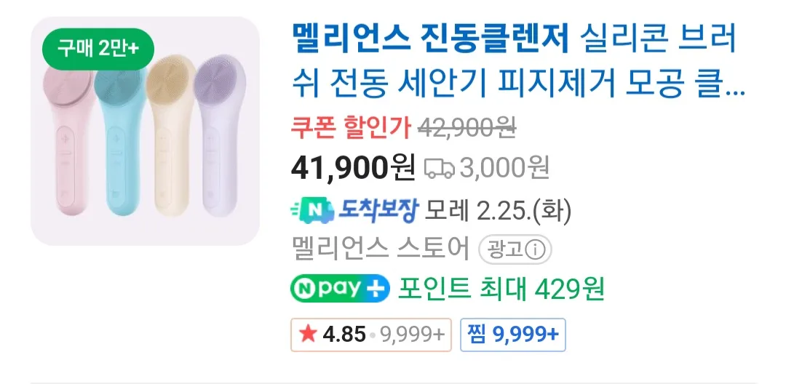The width and height of the screenshot is (786, 384).
Task: Click the mint blue cleanser device
Action: 120,145
